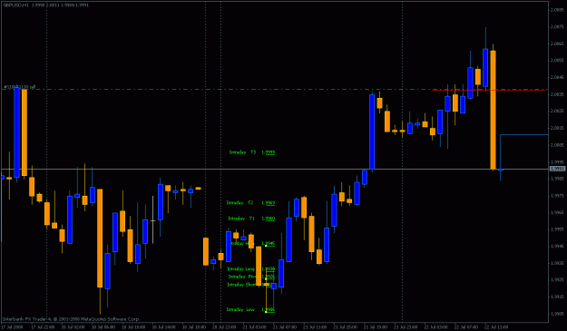The image size is (567, 331).
Task: Click the 22 Jul 11:00 time label
Action: point(496,327)
